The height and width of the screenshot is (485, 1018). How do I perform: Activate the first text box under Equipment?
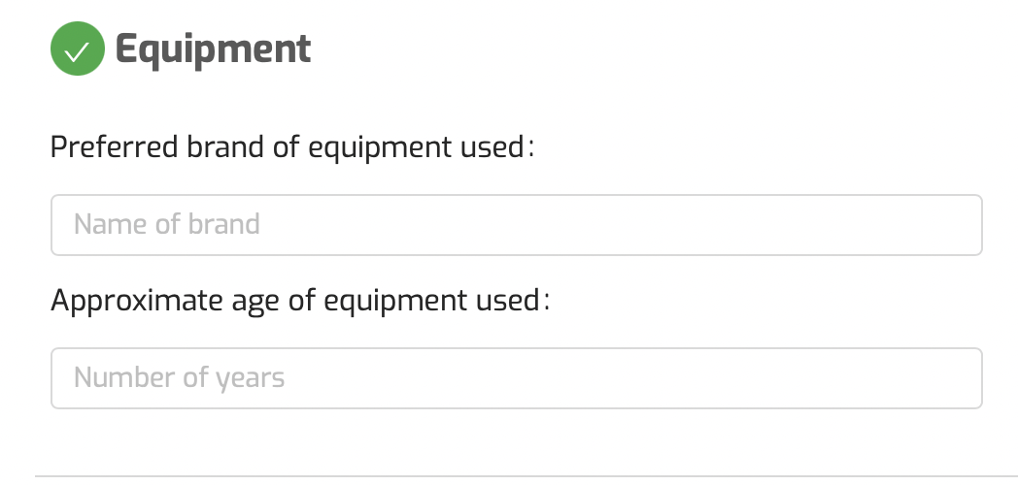(x=516, y=225)
